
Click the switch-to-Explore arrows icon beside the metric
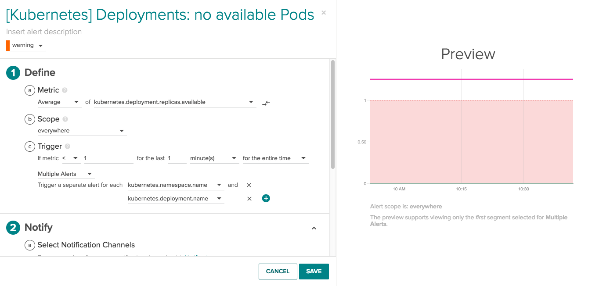(x=266, y=103)
